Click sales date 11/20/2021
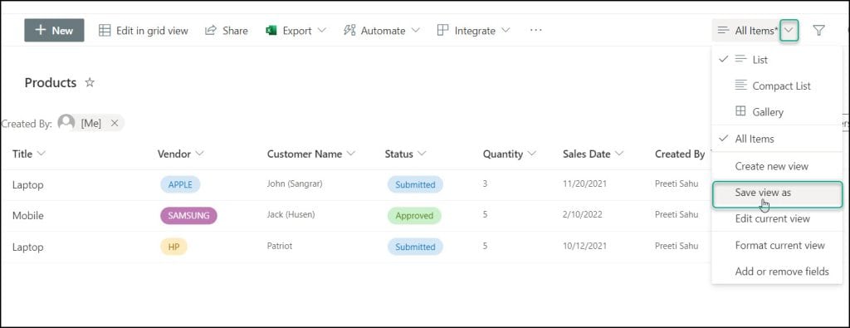The width and height of the screenshot is (850, 328). coord(584,184)
